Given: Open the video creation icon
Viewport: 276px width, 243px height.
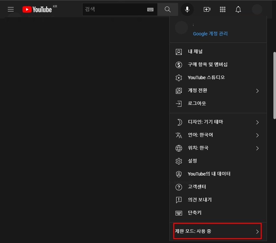Looking at the screenshot, I should point(207,9).
